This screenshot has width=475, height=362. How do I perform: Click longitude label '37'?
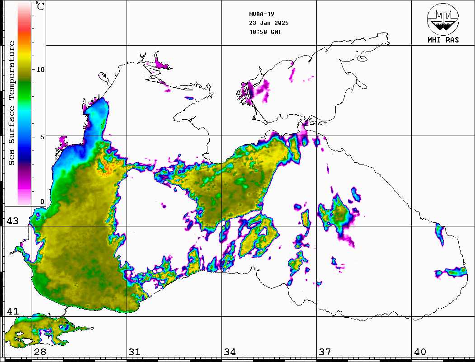pos(325,352)
